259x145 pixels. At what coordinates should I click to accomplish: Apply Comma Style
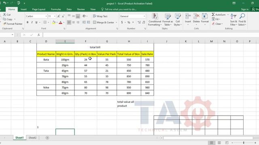(x=133, y=23)
